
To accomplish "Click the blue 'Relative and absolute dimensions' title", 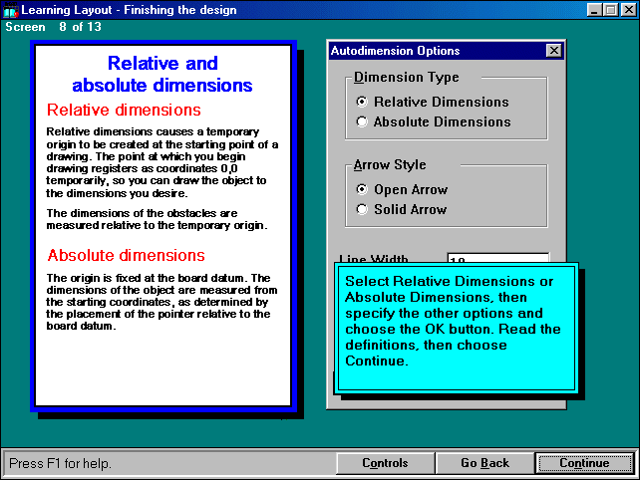I will click(x=162, y=75).
